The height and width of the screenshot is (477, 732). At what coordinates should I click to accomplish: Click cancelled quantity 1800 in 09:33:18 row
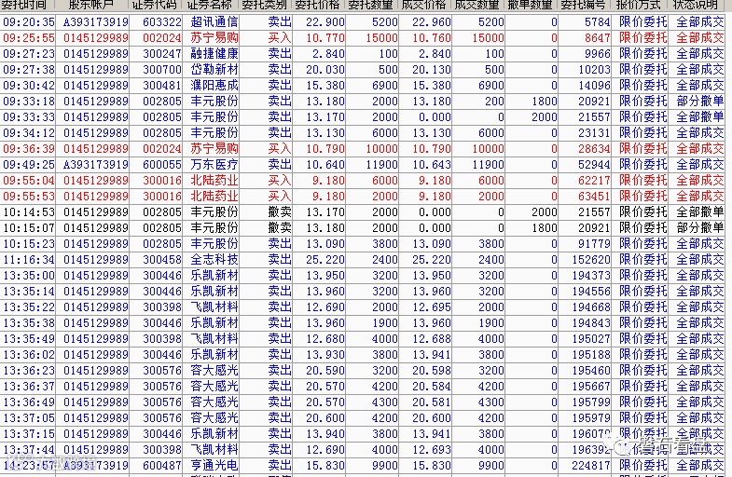(544, 102)
